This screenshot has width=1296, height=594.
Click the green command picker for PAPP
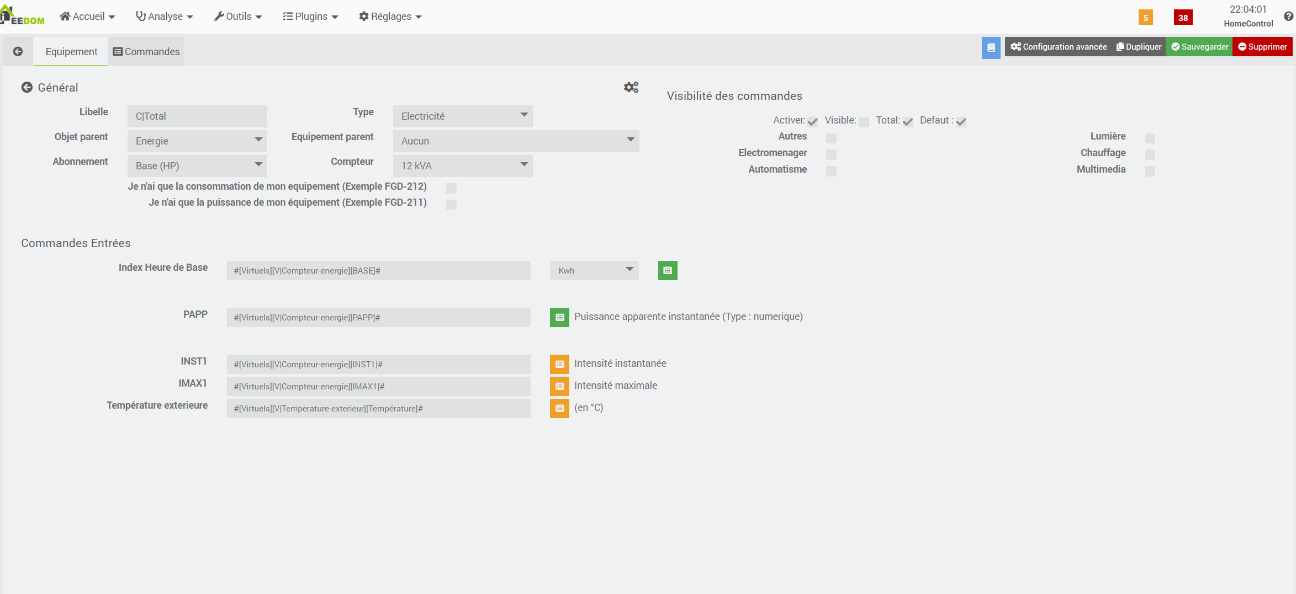(x=559, y=318)
